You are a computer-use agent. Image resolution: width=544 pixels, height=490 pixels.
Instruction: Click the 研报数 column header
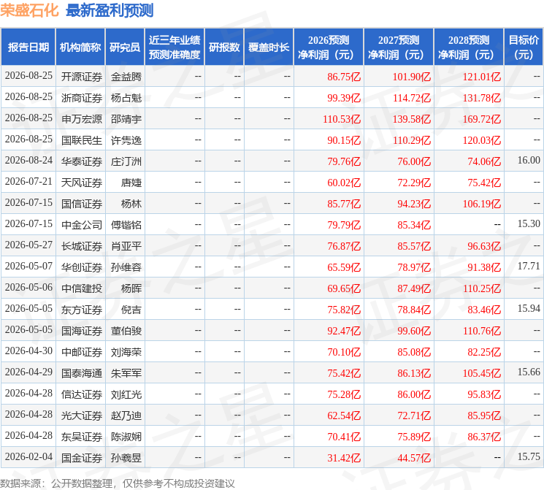tap(224, 47)
